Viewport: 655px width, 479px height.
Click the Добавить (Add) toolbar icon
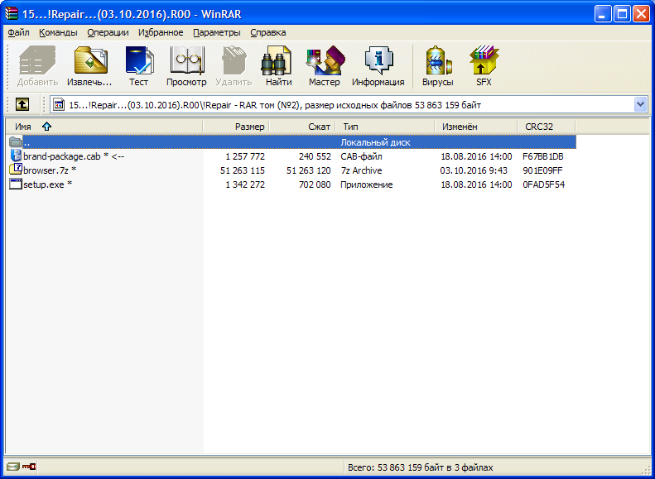pyautogui.click(x=37, y=67)
